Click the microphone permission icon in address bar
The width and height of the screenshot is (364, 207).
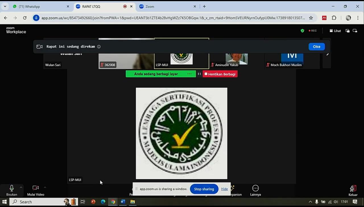tap(36, 18)
